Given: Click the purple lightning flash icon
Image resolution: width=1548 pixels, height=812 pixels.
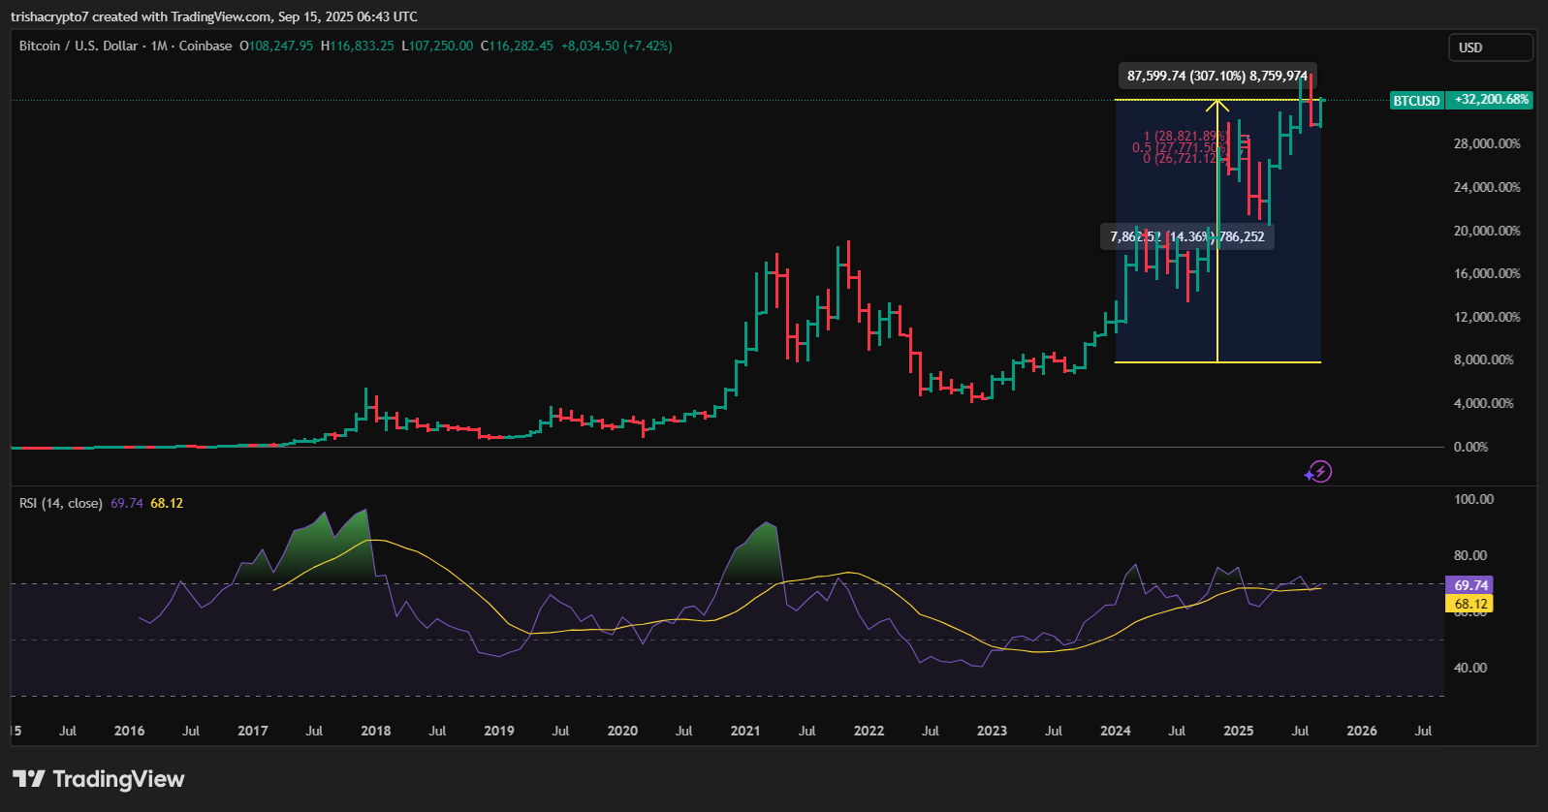Looking at the screenshot, I should [1318, 472].
